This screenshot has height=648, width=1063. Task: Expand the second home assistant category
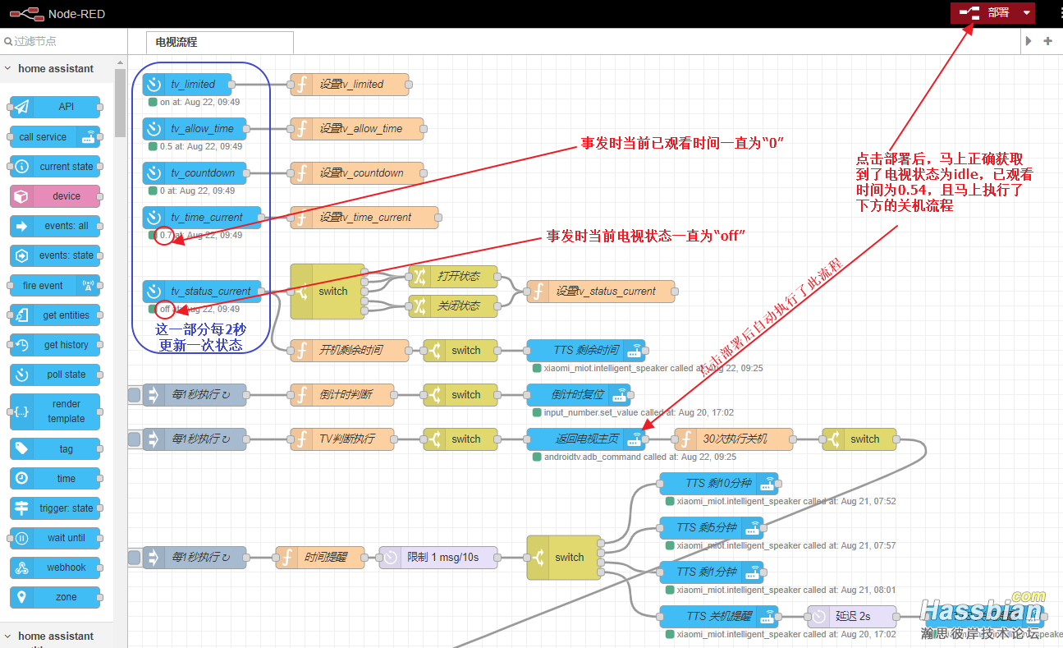point(56,636)
